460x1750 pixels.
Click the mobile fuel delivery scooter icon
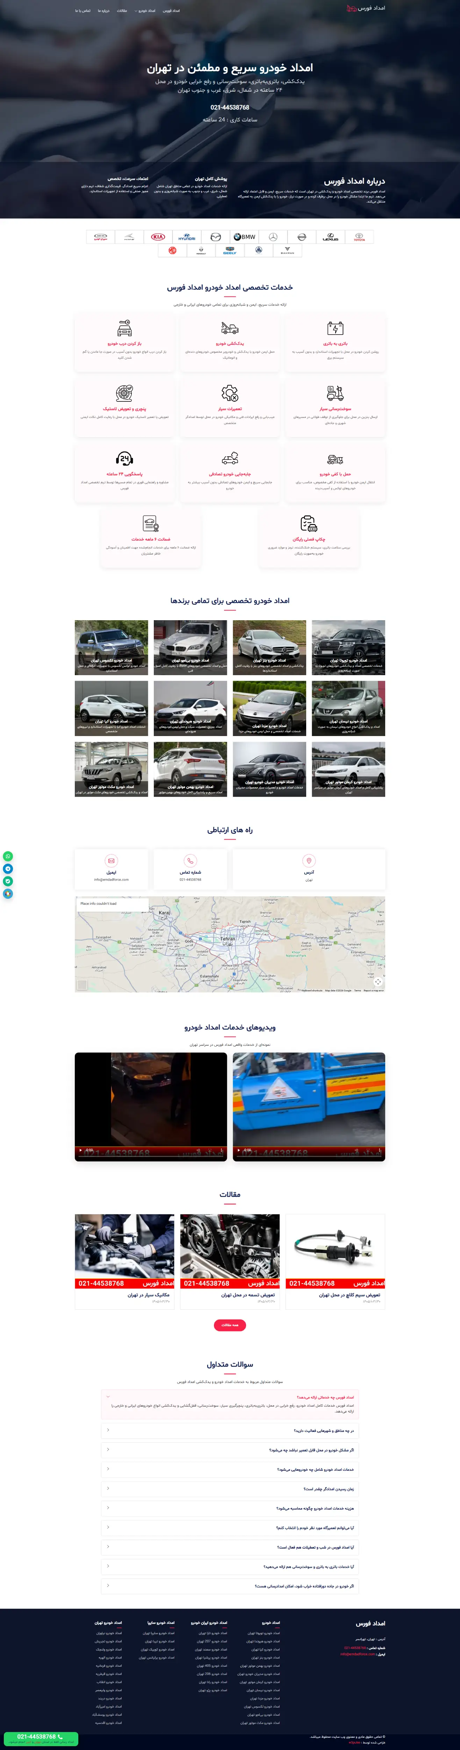point(335,393)
